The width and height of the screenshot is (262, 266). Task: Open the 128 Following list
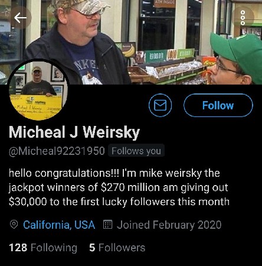point(43,248)
